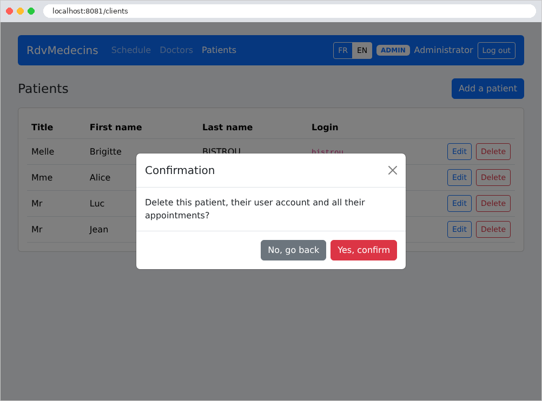Edit the patient Brigitte

click(x=459, y=152)
